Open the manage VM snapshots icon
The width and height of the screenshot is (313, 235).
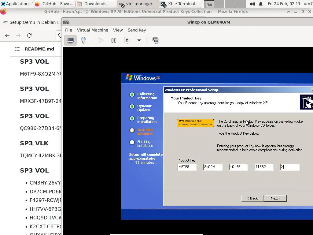156,41
